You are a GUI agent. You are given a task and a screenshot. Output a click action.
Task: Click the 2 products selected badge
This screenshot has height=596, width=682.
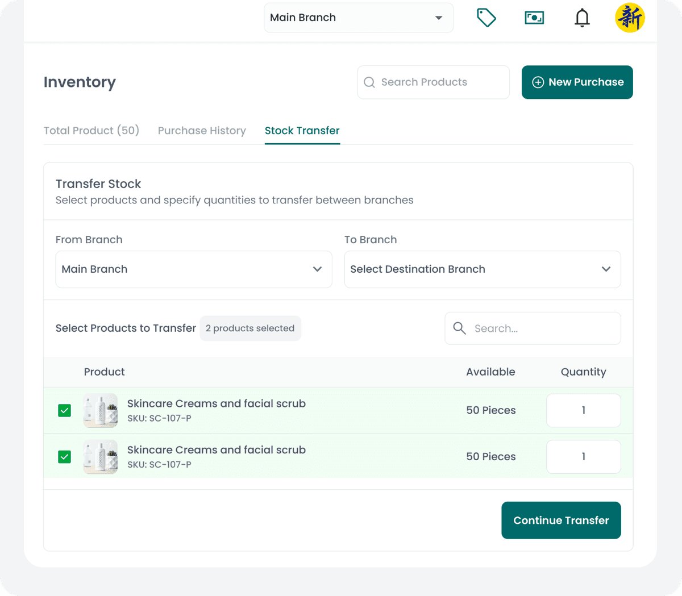coord(250,328)
